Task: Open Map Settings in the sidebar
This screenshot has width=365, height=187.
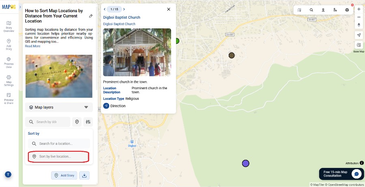Action: coord(9,81)
